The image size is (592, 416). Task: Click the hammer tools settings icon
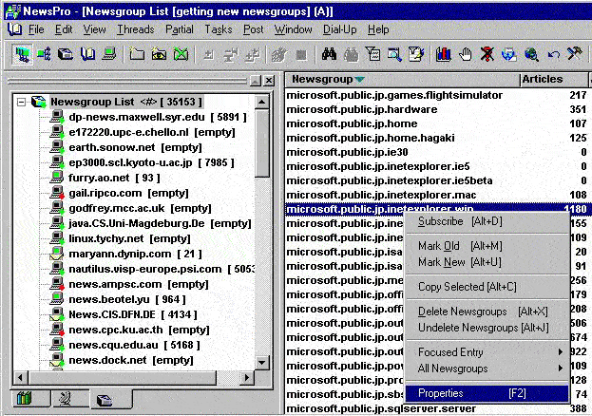click(x=575, y=55)
